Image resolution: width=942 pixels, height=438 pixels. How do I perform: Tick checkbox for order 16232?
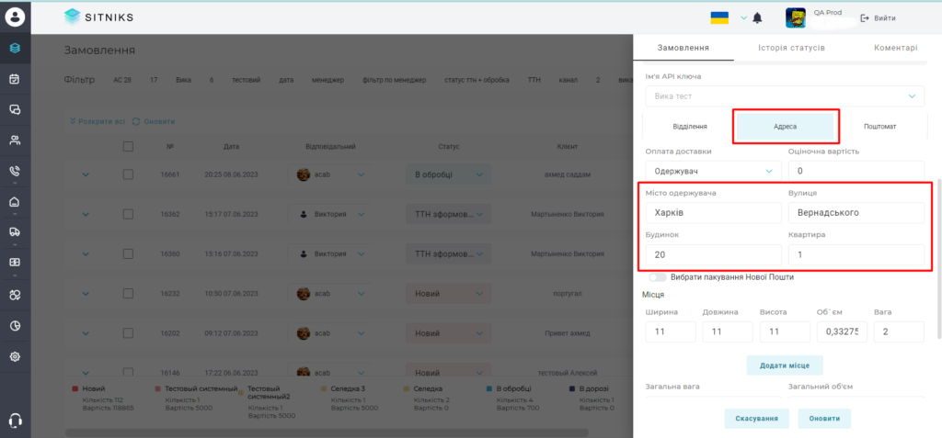128,294
